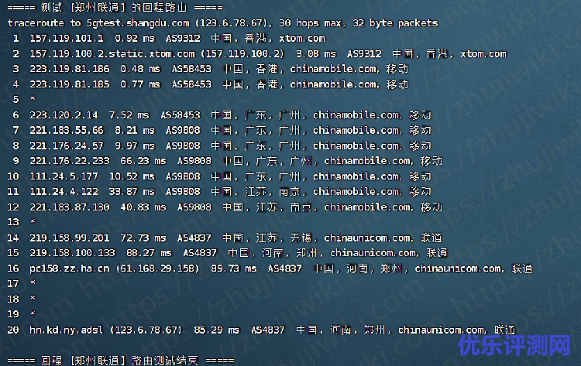Viewport: 581px width, 366px height.
Task: Click hostname hn.kd.ny.adsl in hop 20
Action: [x=67, y=330]
